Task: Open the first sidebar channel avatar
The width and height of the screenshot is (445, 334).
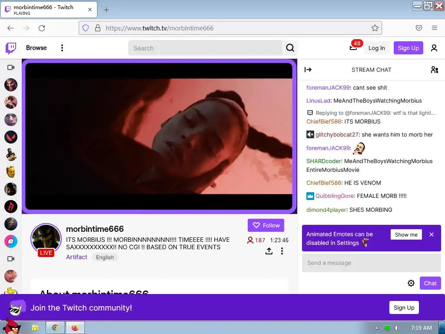Action: coord(11,85)
